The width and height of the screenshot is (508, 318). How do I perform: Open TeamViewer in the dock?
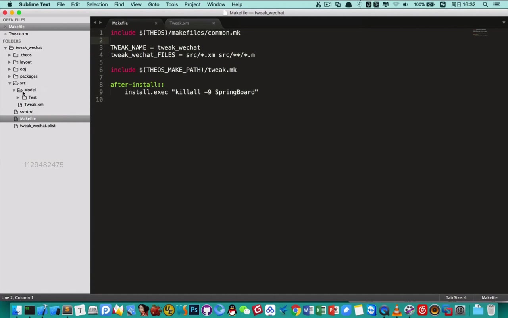coord(371,310)
